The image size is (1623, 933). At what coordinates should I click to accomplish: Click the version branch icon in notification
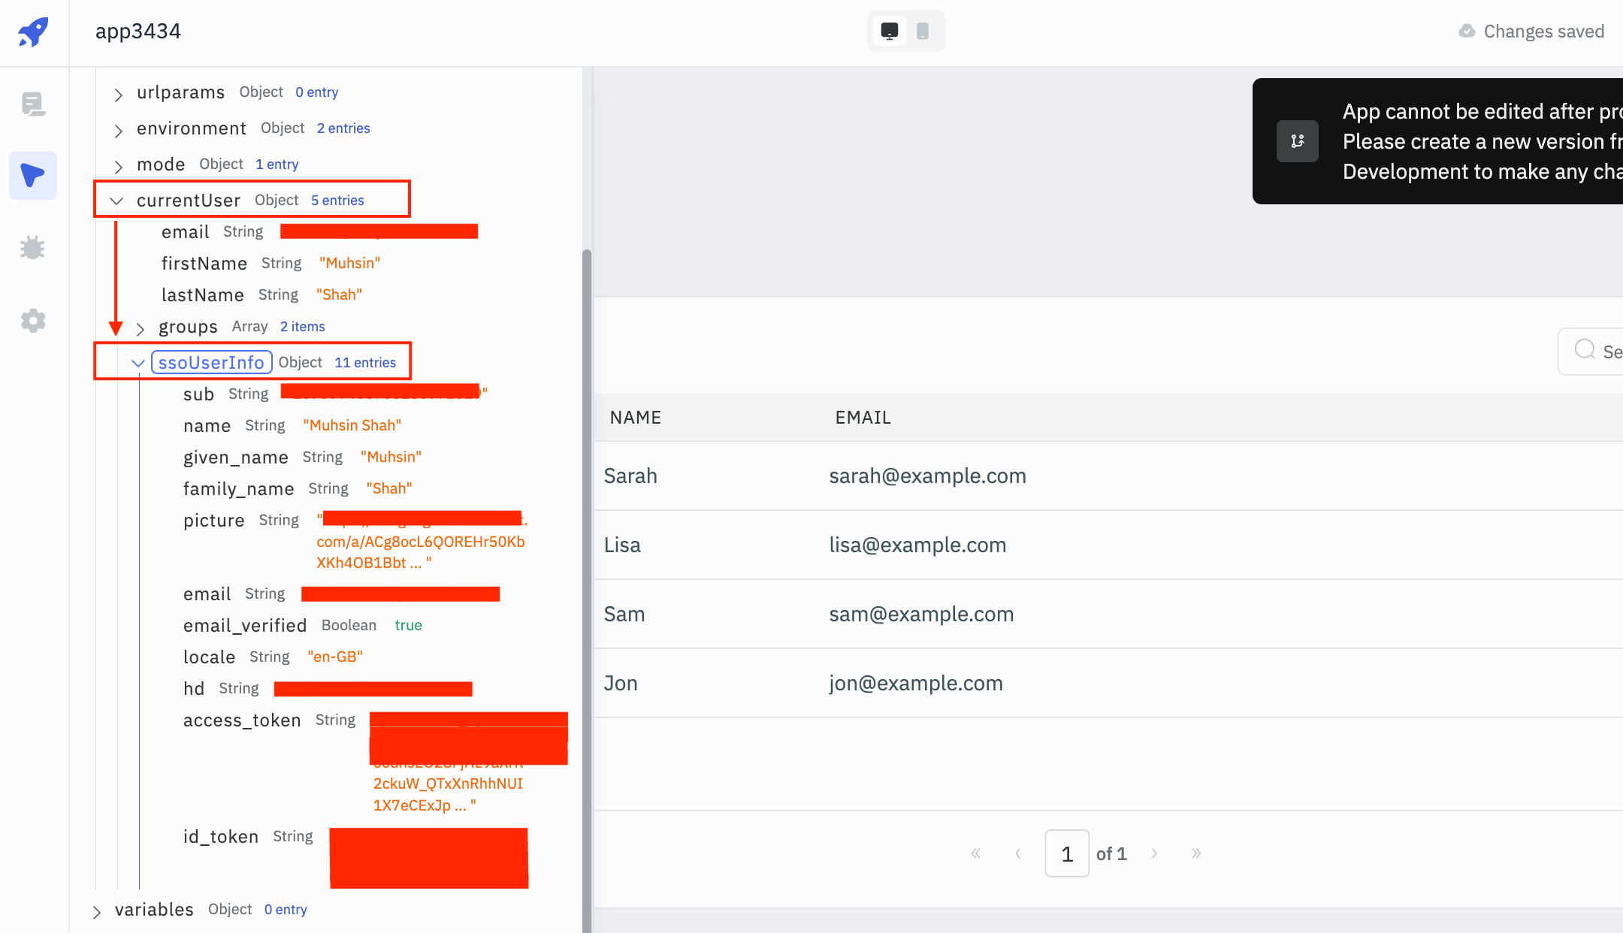coord(1298,141)
